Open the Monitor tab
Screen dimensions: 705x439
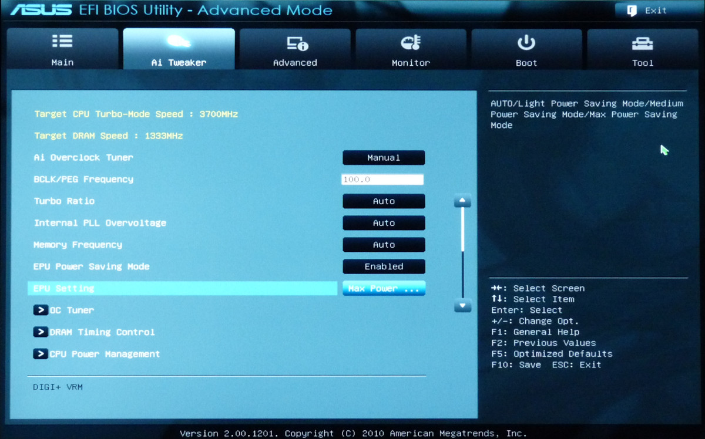(x=411, y=49)
